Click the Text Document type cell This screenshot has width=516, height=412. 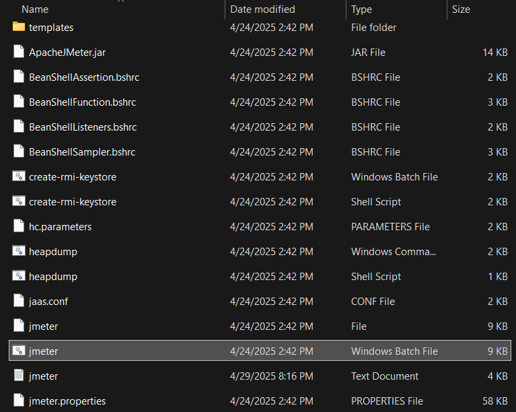[x=385, y=376]
